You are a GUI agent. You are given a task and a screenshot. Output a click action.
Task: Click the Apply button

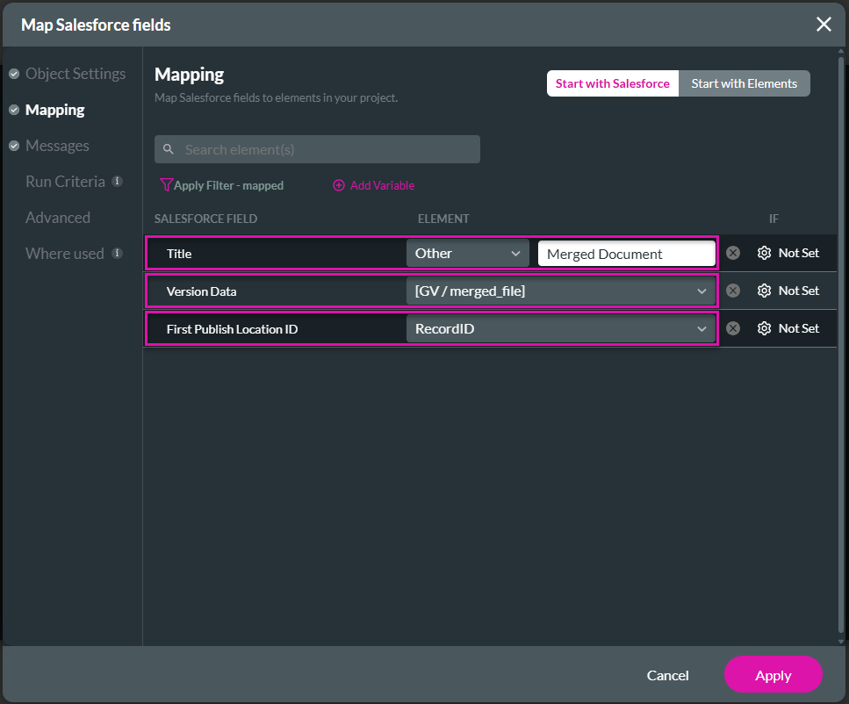click(x=773, y=675)
